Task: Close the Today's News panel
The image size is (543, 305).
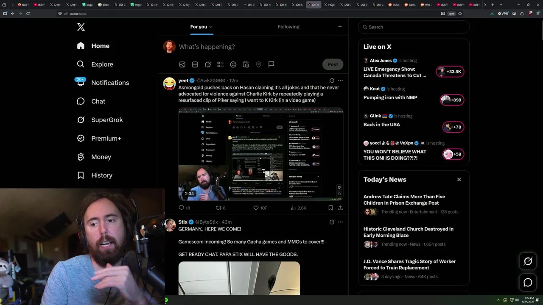Action: point(459,180)
